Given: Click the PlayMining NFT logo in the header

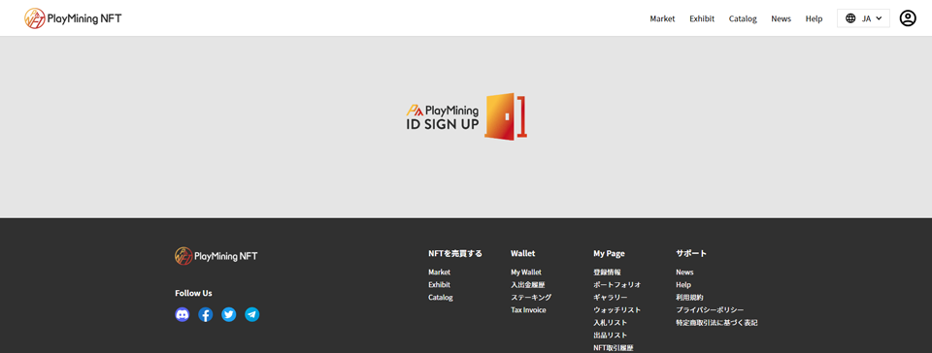Looking at the screenshot, I should click(x=73, y=18).
